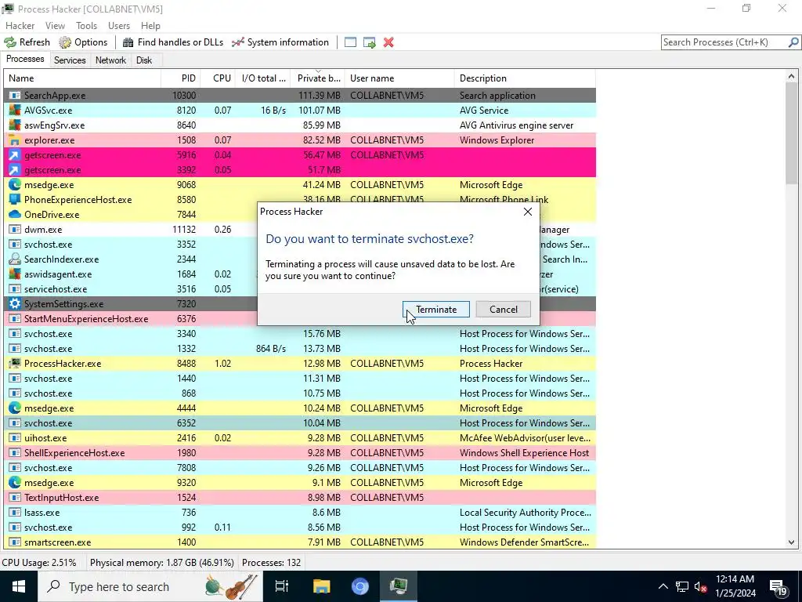Image resolution: width=802 pixels, height=602 pixels.
Task: Click the ProcessHacker.exe process icon
Action: click(x=15, y=364)
